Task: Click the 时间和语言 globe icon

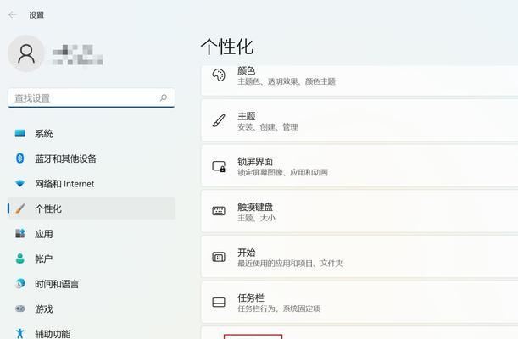Action: point(20,284)
